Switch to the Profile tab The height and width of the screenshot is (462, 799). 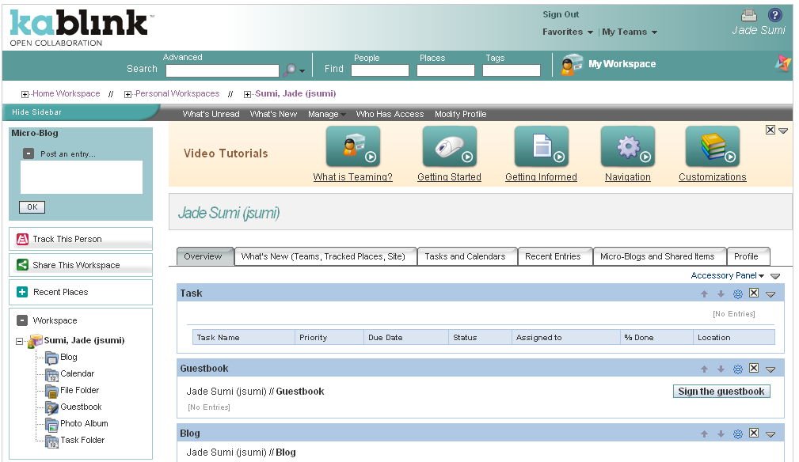click(x=748, y=256)
